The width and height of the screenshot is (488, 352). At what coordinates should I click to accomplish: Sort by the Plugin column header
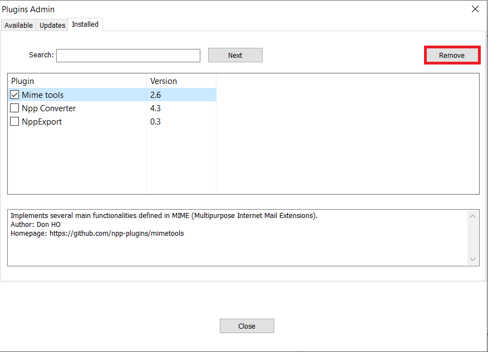coord(77,81)
